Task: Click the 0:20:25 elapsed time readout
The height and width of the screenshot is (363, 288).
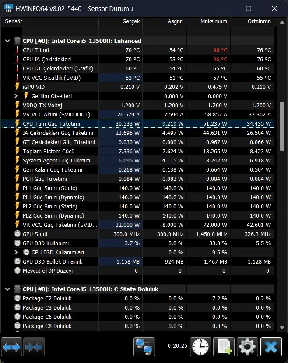Action: (x=177, y=345)
